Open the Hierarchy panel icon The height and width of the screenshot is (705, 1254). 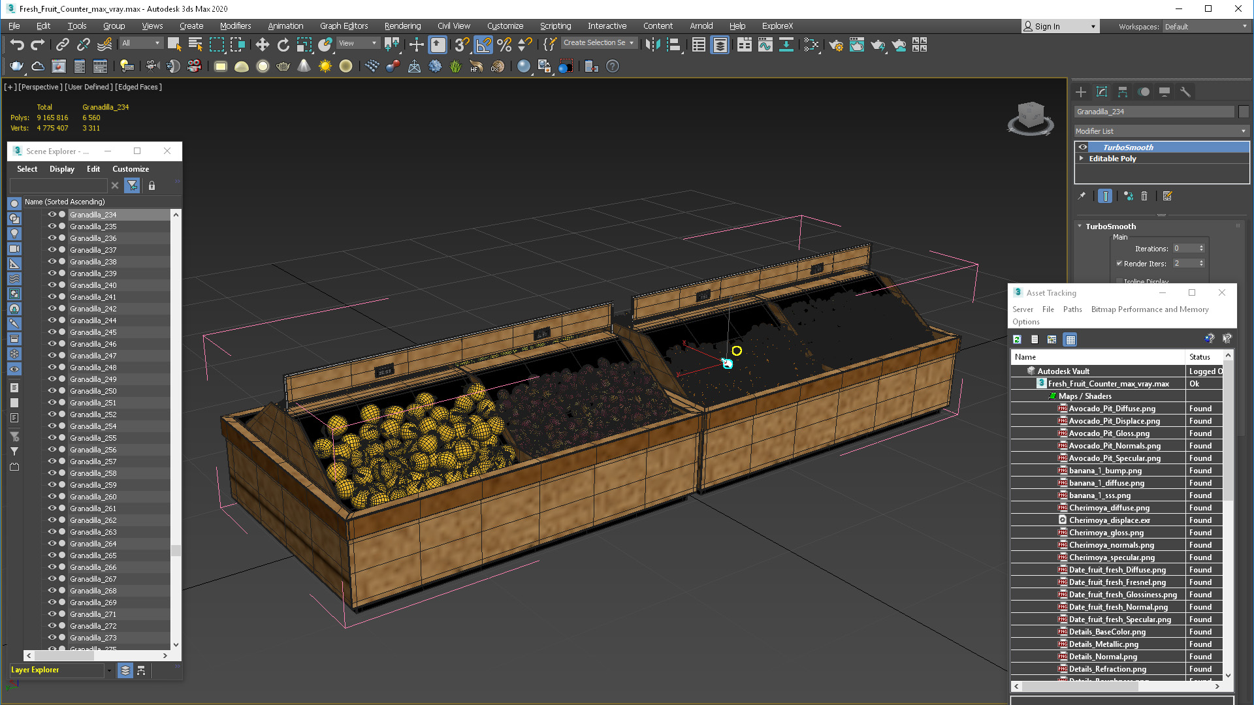point(1123,92)
